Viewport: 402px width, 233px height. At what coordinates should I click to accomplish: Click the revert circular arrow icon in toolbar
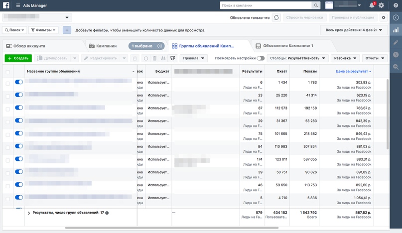click(x=146, y=58)
